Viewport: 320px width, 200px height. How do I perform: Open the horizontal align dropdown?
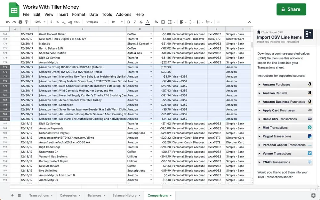[x=183, y=22]
